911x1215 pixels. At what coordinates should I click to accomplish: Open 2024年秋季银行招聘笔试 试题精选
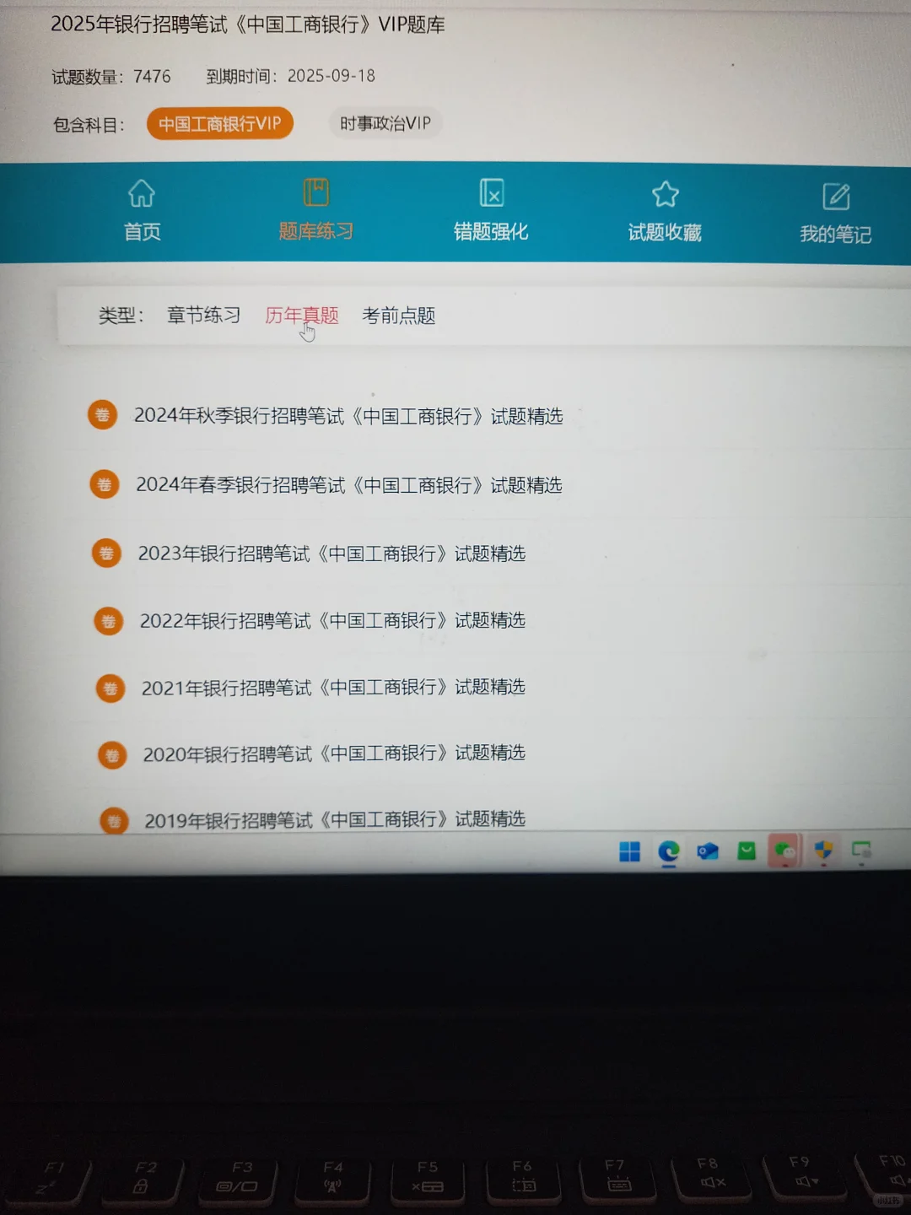click(348, 416)
